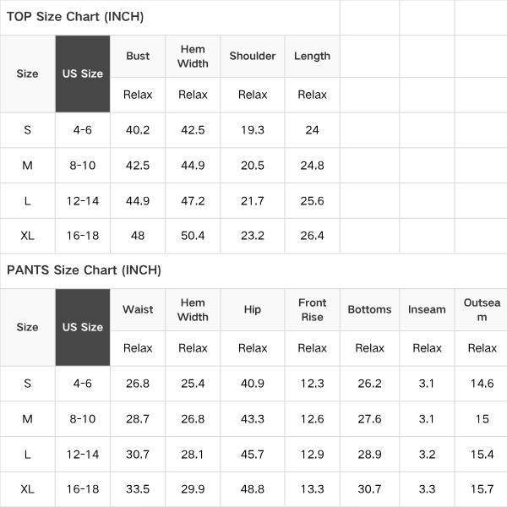Select the 23.2 shoulder value for XL
Viewport: 507px width, 507px height.
coord(253,236)
